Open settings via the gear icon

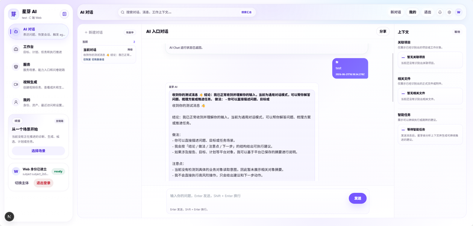click(449, 12)
